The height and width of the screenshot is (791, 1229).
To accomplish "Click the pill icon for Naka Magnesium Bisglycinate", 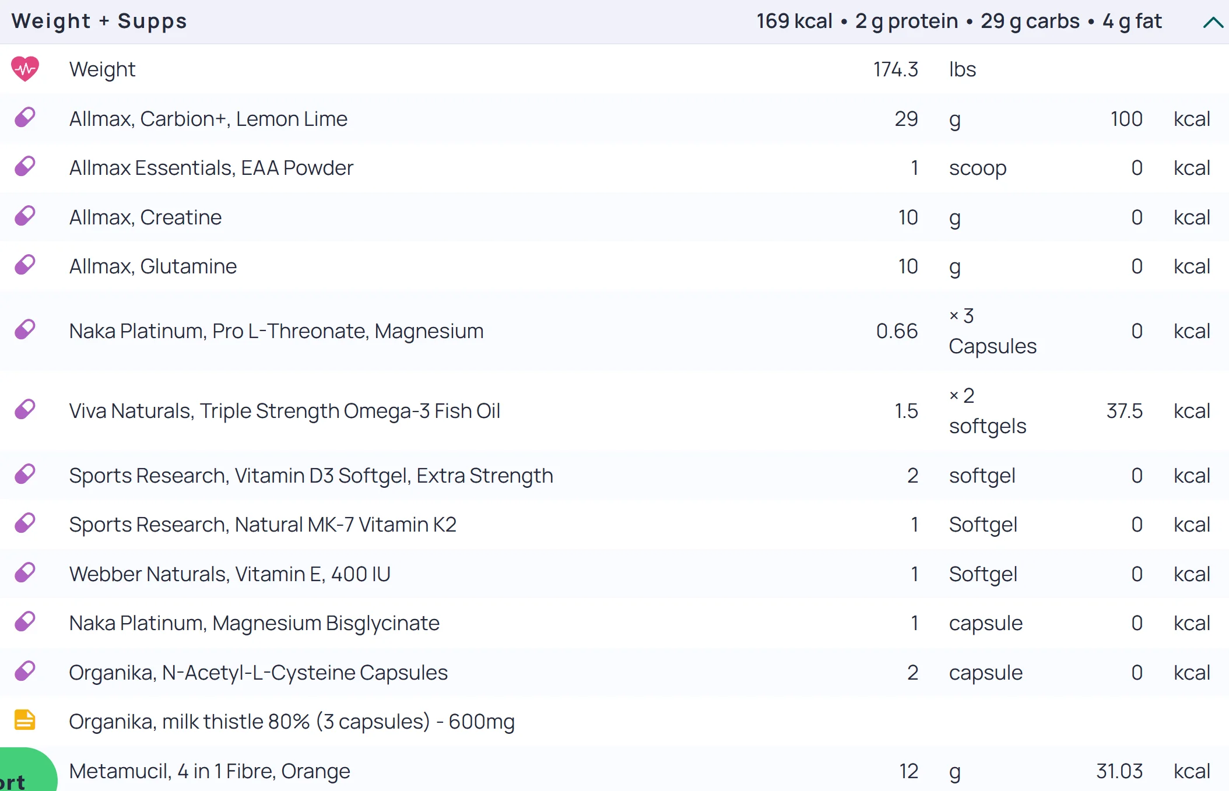I will (x=25, y=622).
